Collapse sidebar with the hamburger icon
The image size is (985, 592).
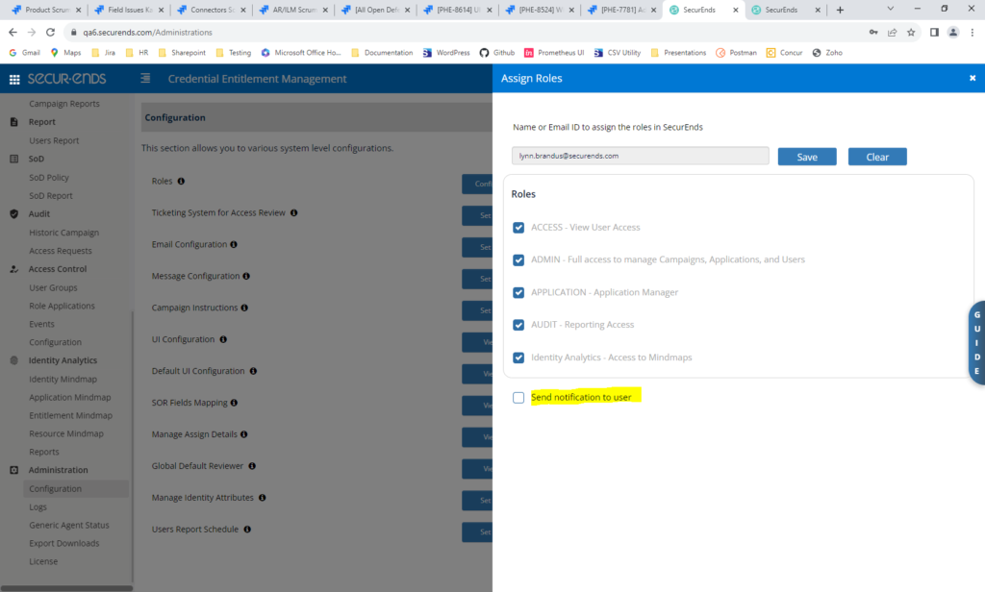[145, 79]
